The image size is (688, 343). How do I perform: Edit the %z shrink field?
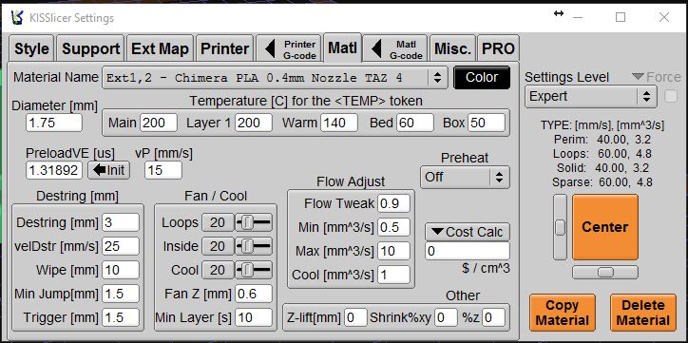pyautogui.click(x=493, y=317)
